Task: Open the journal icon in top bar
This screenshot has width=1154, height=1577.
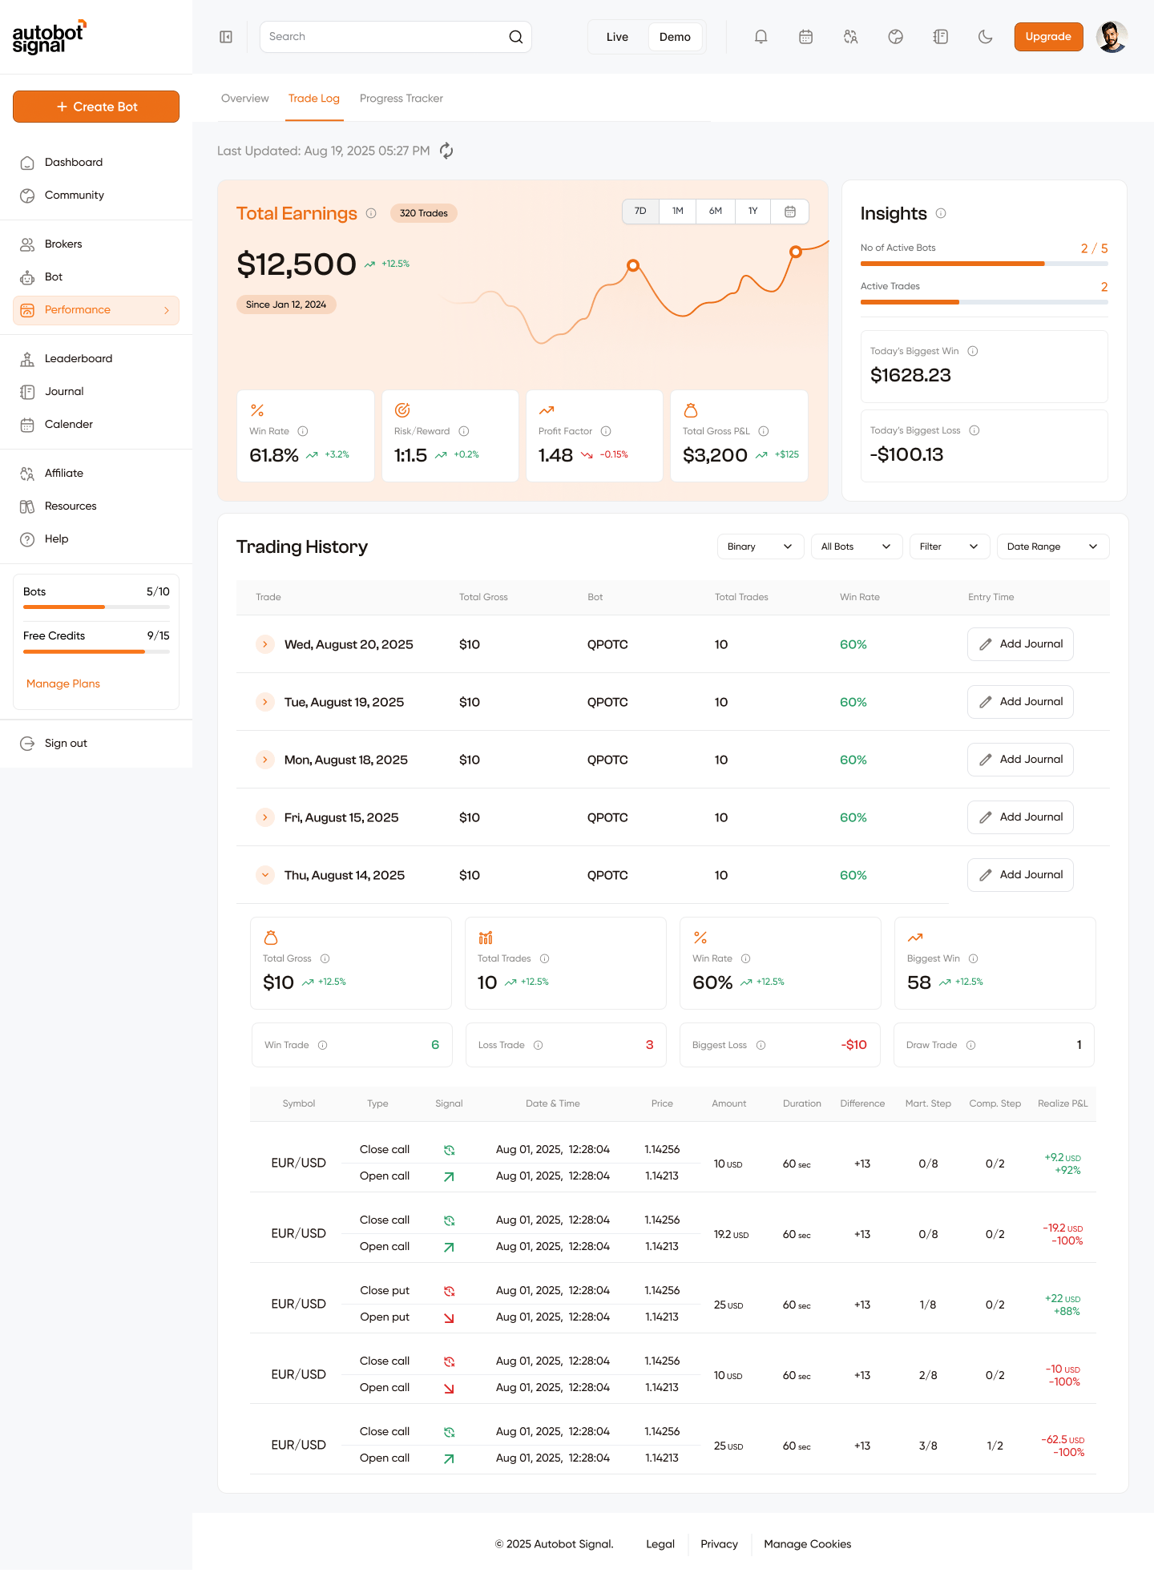Action: click(x=941, y=37)
